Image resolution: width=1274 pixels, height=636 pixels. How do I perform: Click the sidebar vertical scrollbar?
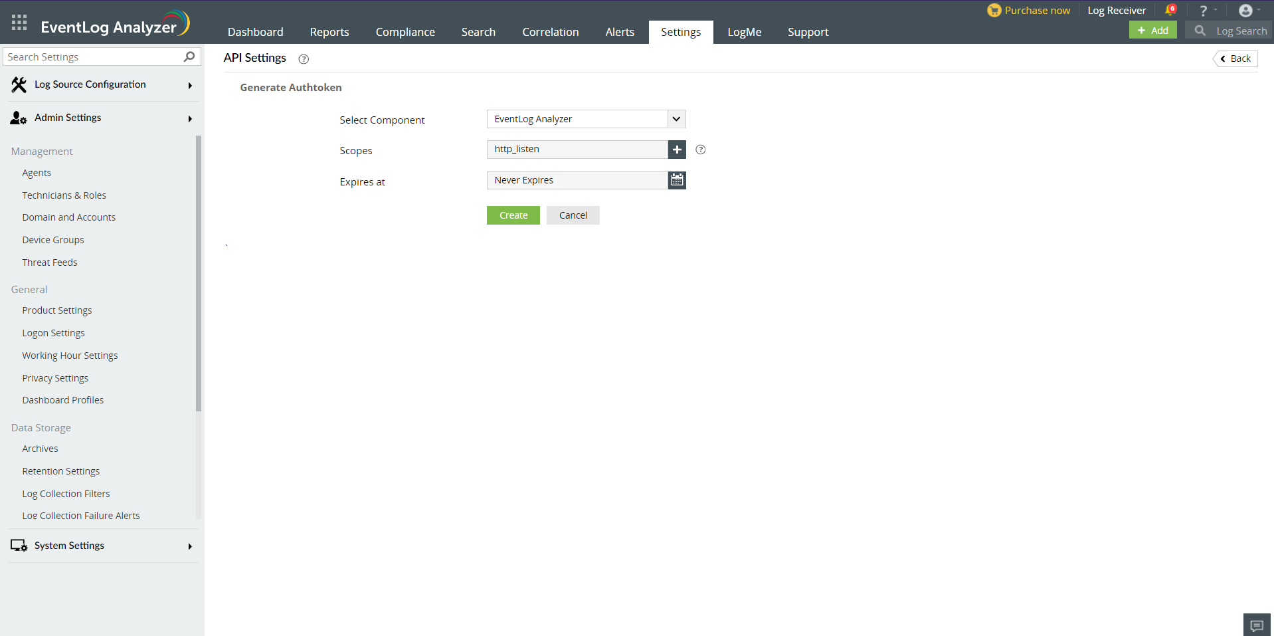pos(198,273)
